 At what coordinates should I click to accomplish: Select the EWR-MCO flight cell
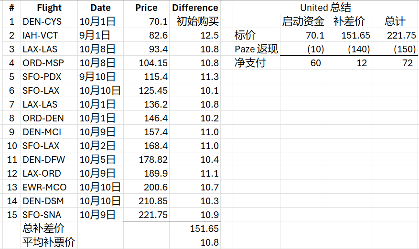pos(49,187)
